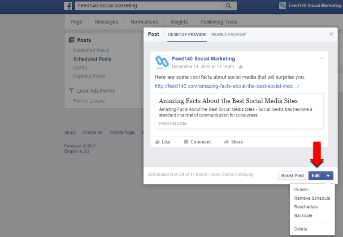This screenshot has width=343, height=237.
Task: Select Backdate in the dropdown menu
Action: pyautogui.click(x=303, y=215)
